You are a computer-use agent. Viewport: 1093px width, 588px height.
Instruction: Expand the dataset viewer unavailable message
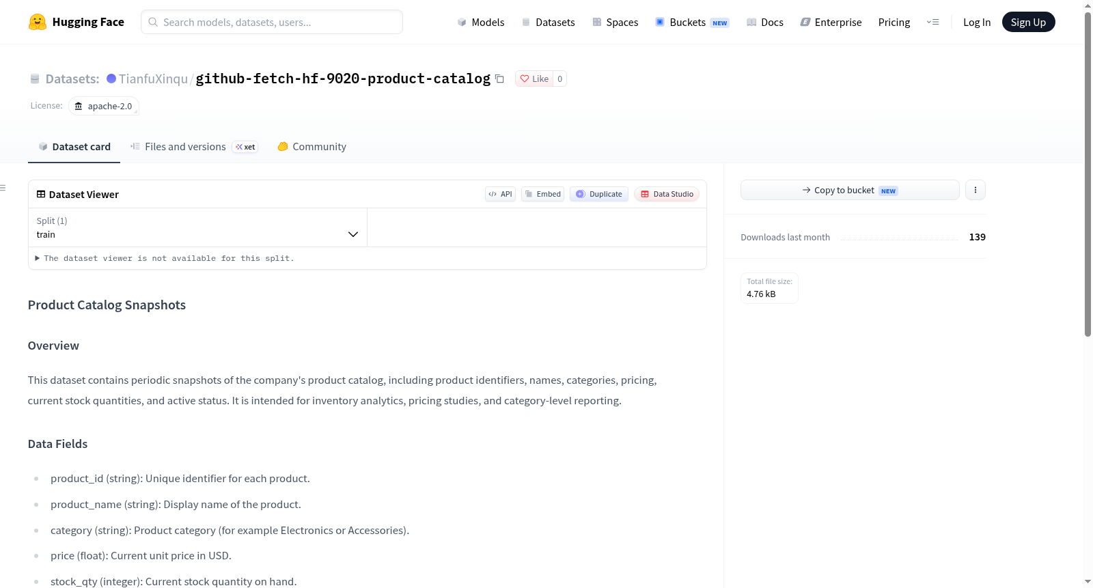[x=164, y=258]
